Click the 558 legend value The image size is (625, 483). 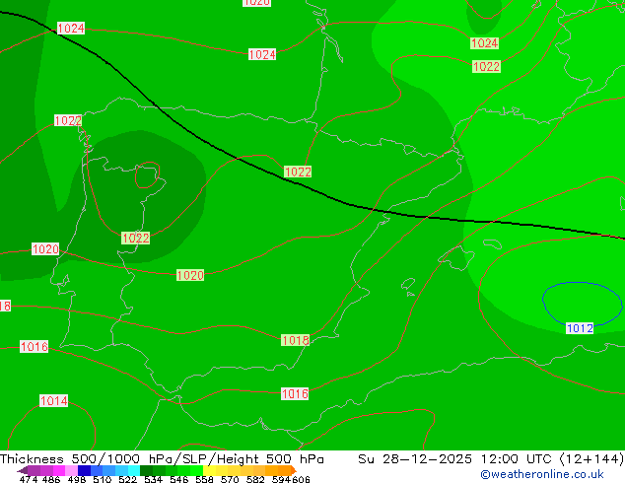(204, 479)
